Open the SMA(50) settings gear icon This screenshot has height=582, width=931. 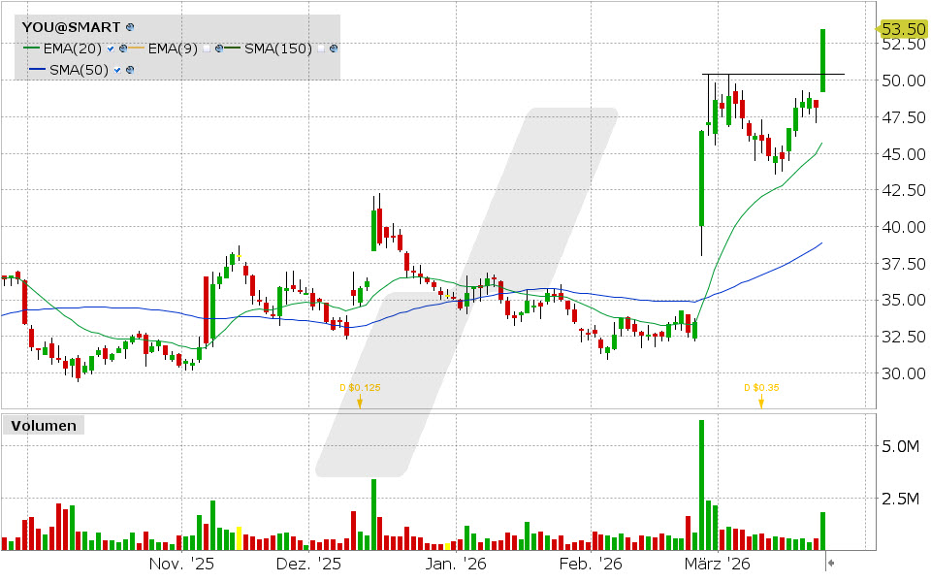[130, 69]
